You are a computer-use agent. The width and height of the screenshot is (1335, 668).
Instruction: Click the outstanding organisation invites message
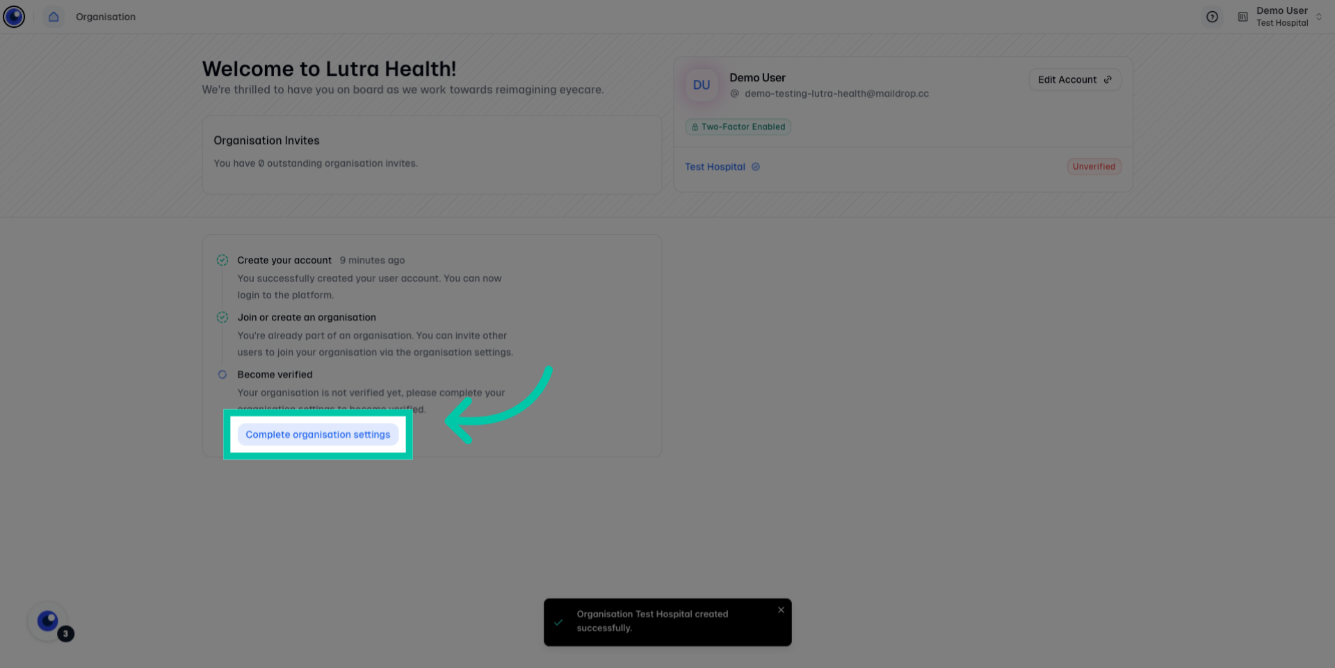(x=316, y=163)
